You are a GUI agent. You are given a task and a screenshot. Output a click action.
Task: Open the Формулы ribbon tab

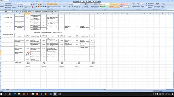tap(32, 1)
